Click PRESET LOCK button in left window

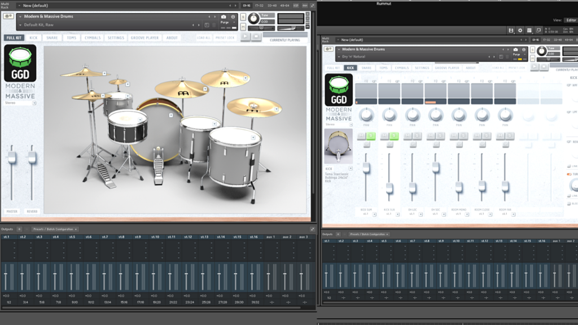(x=225, y=38)
